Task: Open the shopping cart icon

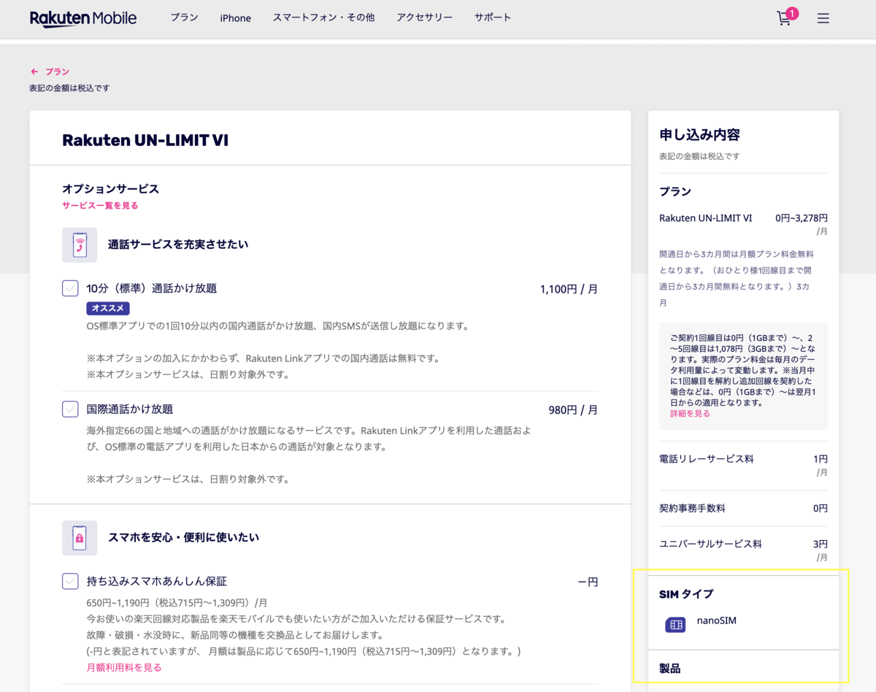Action: (783, 20)
